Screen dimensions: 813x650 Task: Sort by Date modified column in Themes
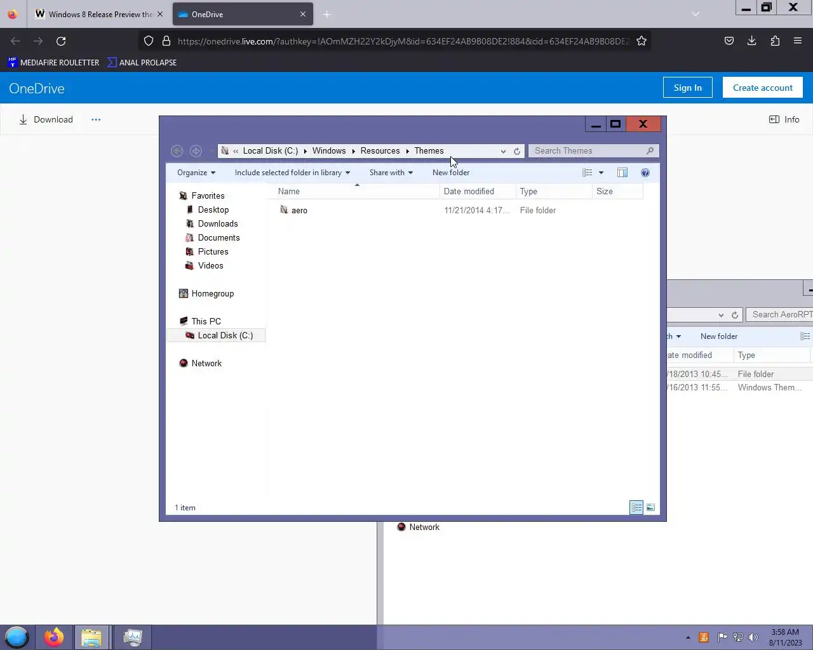coord(476,191)
